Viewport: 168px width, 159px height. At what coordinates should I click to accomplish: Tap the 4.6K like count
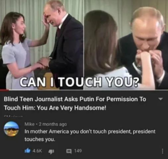tap(37, 151)
